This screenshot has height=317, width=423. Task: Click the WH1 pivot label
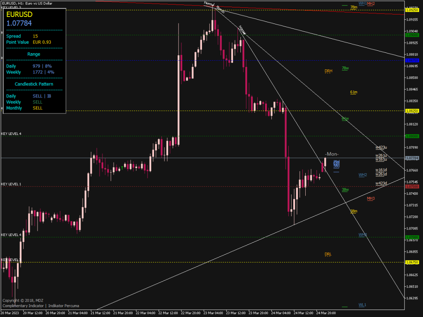tap(363, 3)
